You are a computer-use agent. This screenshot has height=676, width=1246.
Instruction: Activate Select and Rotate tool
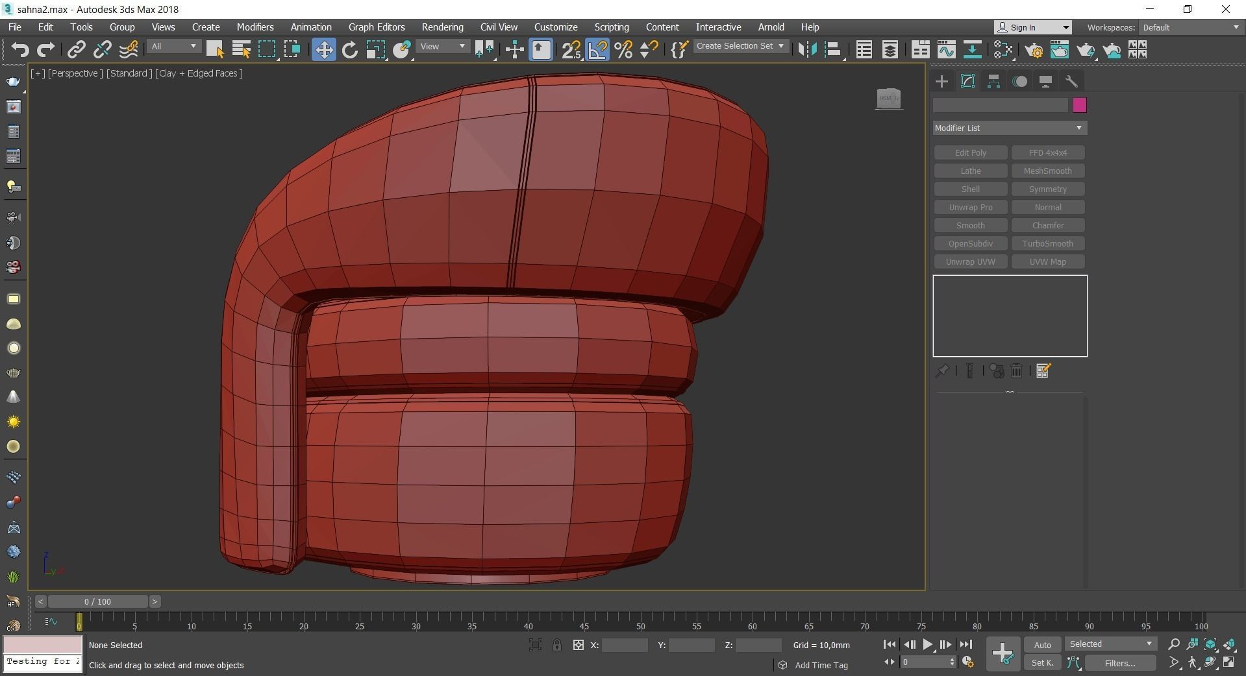[350, 50]
